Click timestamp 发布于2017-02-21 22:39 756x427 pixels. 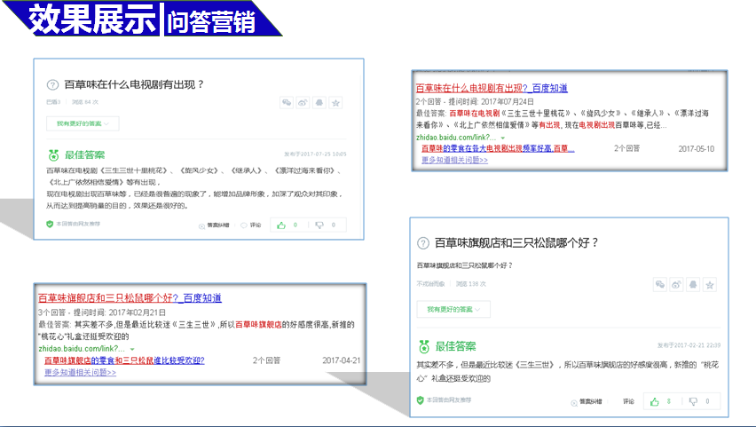pyautogui.click(x=689, y=345)
